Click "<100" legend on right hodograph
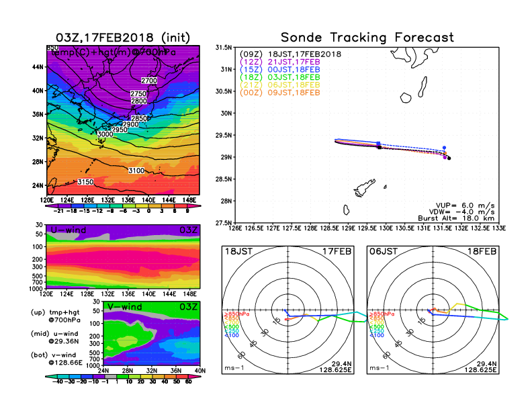This screenshot has width=532, height=411. point(377,335)
